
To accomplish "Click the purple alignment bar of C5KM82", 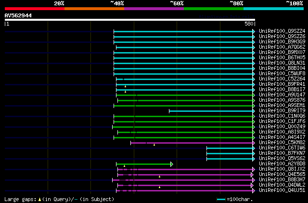I will coord(192,143).
